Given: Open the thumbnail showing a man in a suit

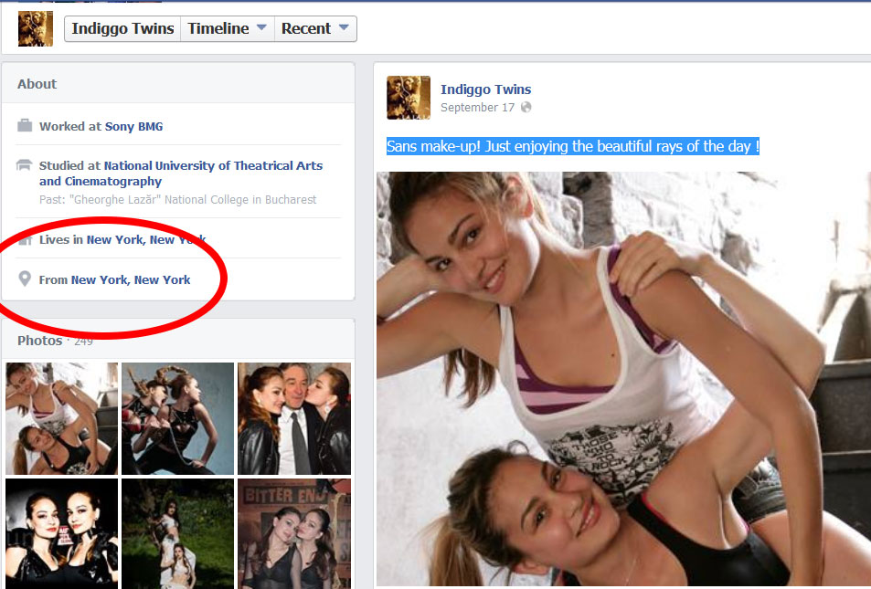Looking at the screenshot, I should click(293, 418).
